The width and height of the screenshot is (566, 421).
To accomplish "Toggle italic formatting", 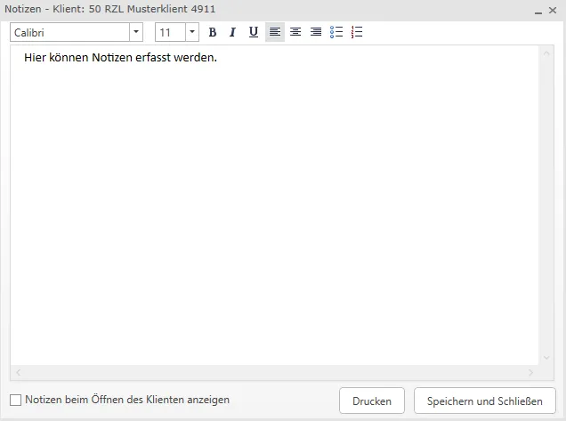I will point(233,32).
